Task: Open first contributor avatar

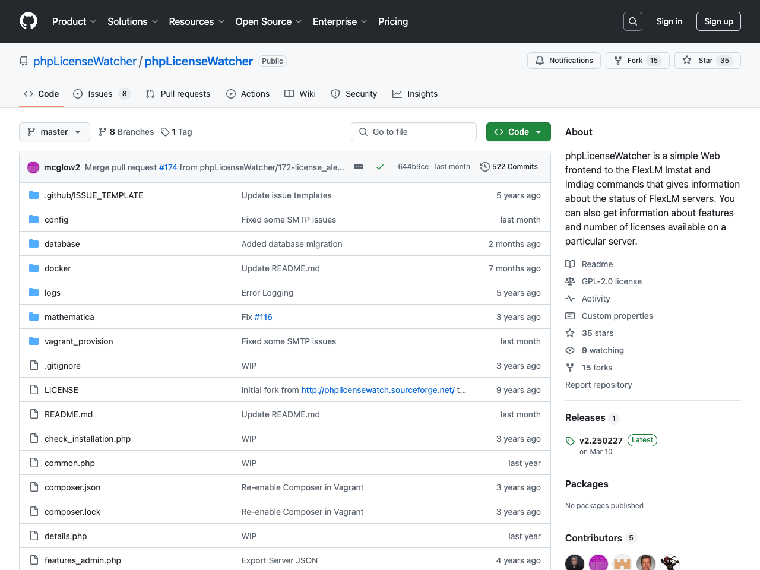Action: pos(575,562)
